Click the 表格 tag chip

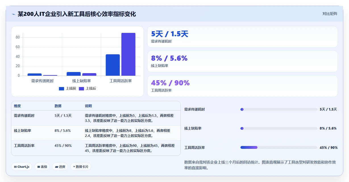point(42,167)
